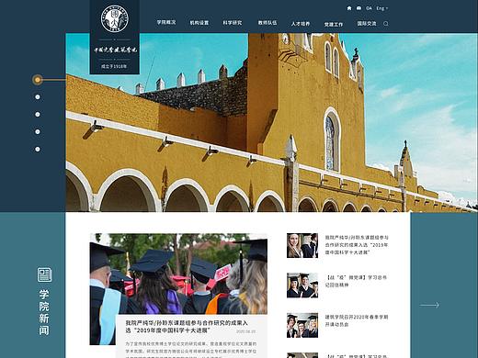Open the mail icon in top bar

pos(358,8)
